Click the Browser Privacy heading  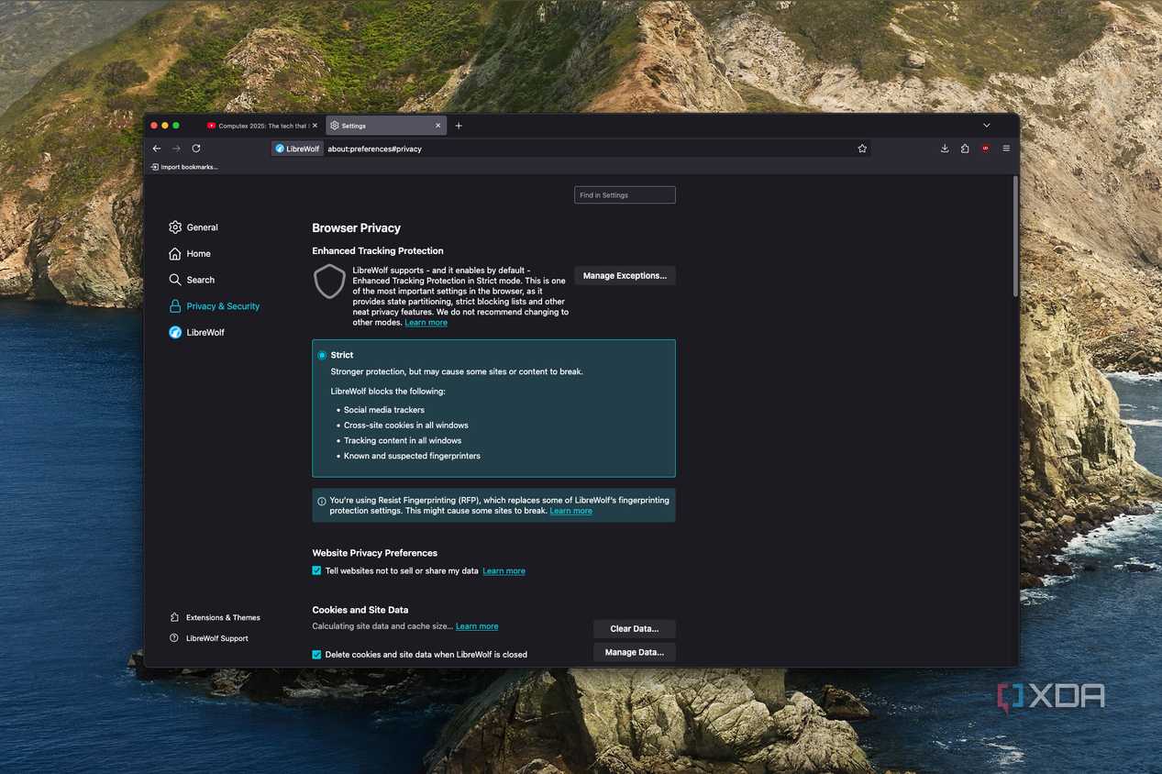(356, 228)
